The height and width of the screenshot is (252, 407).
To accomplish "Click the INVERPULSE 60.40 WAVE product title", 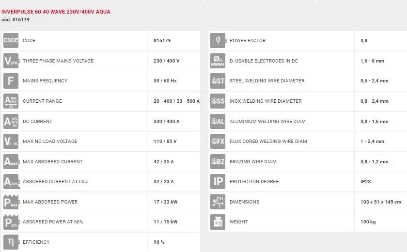I will point(56,12).
